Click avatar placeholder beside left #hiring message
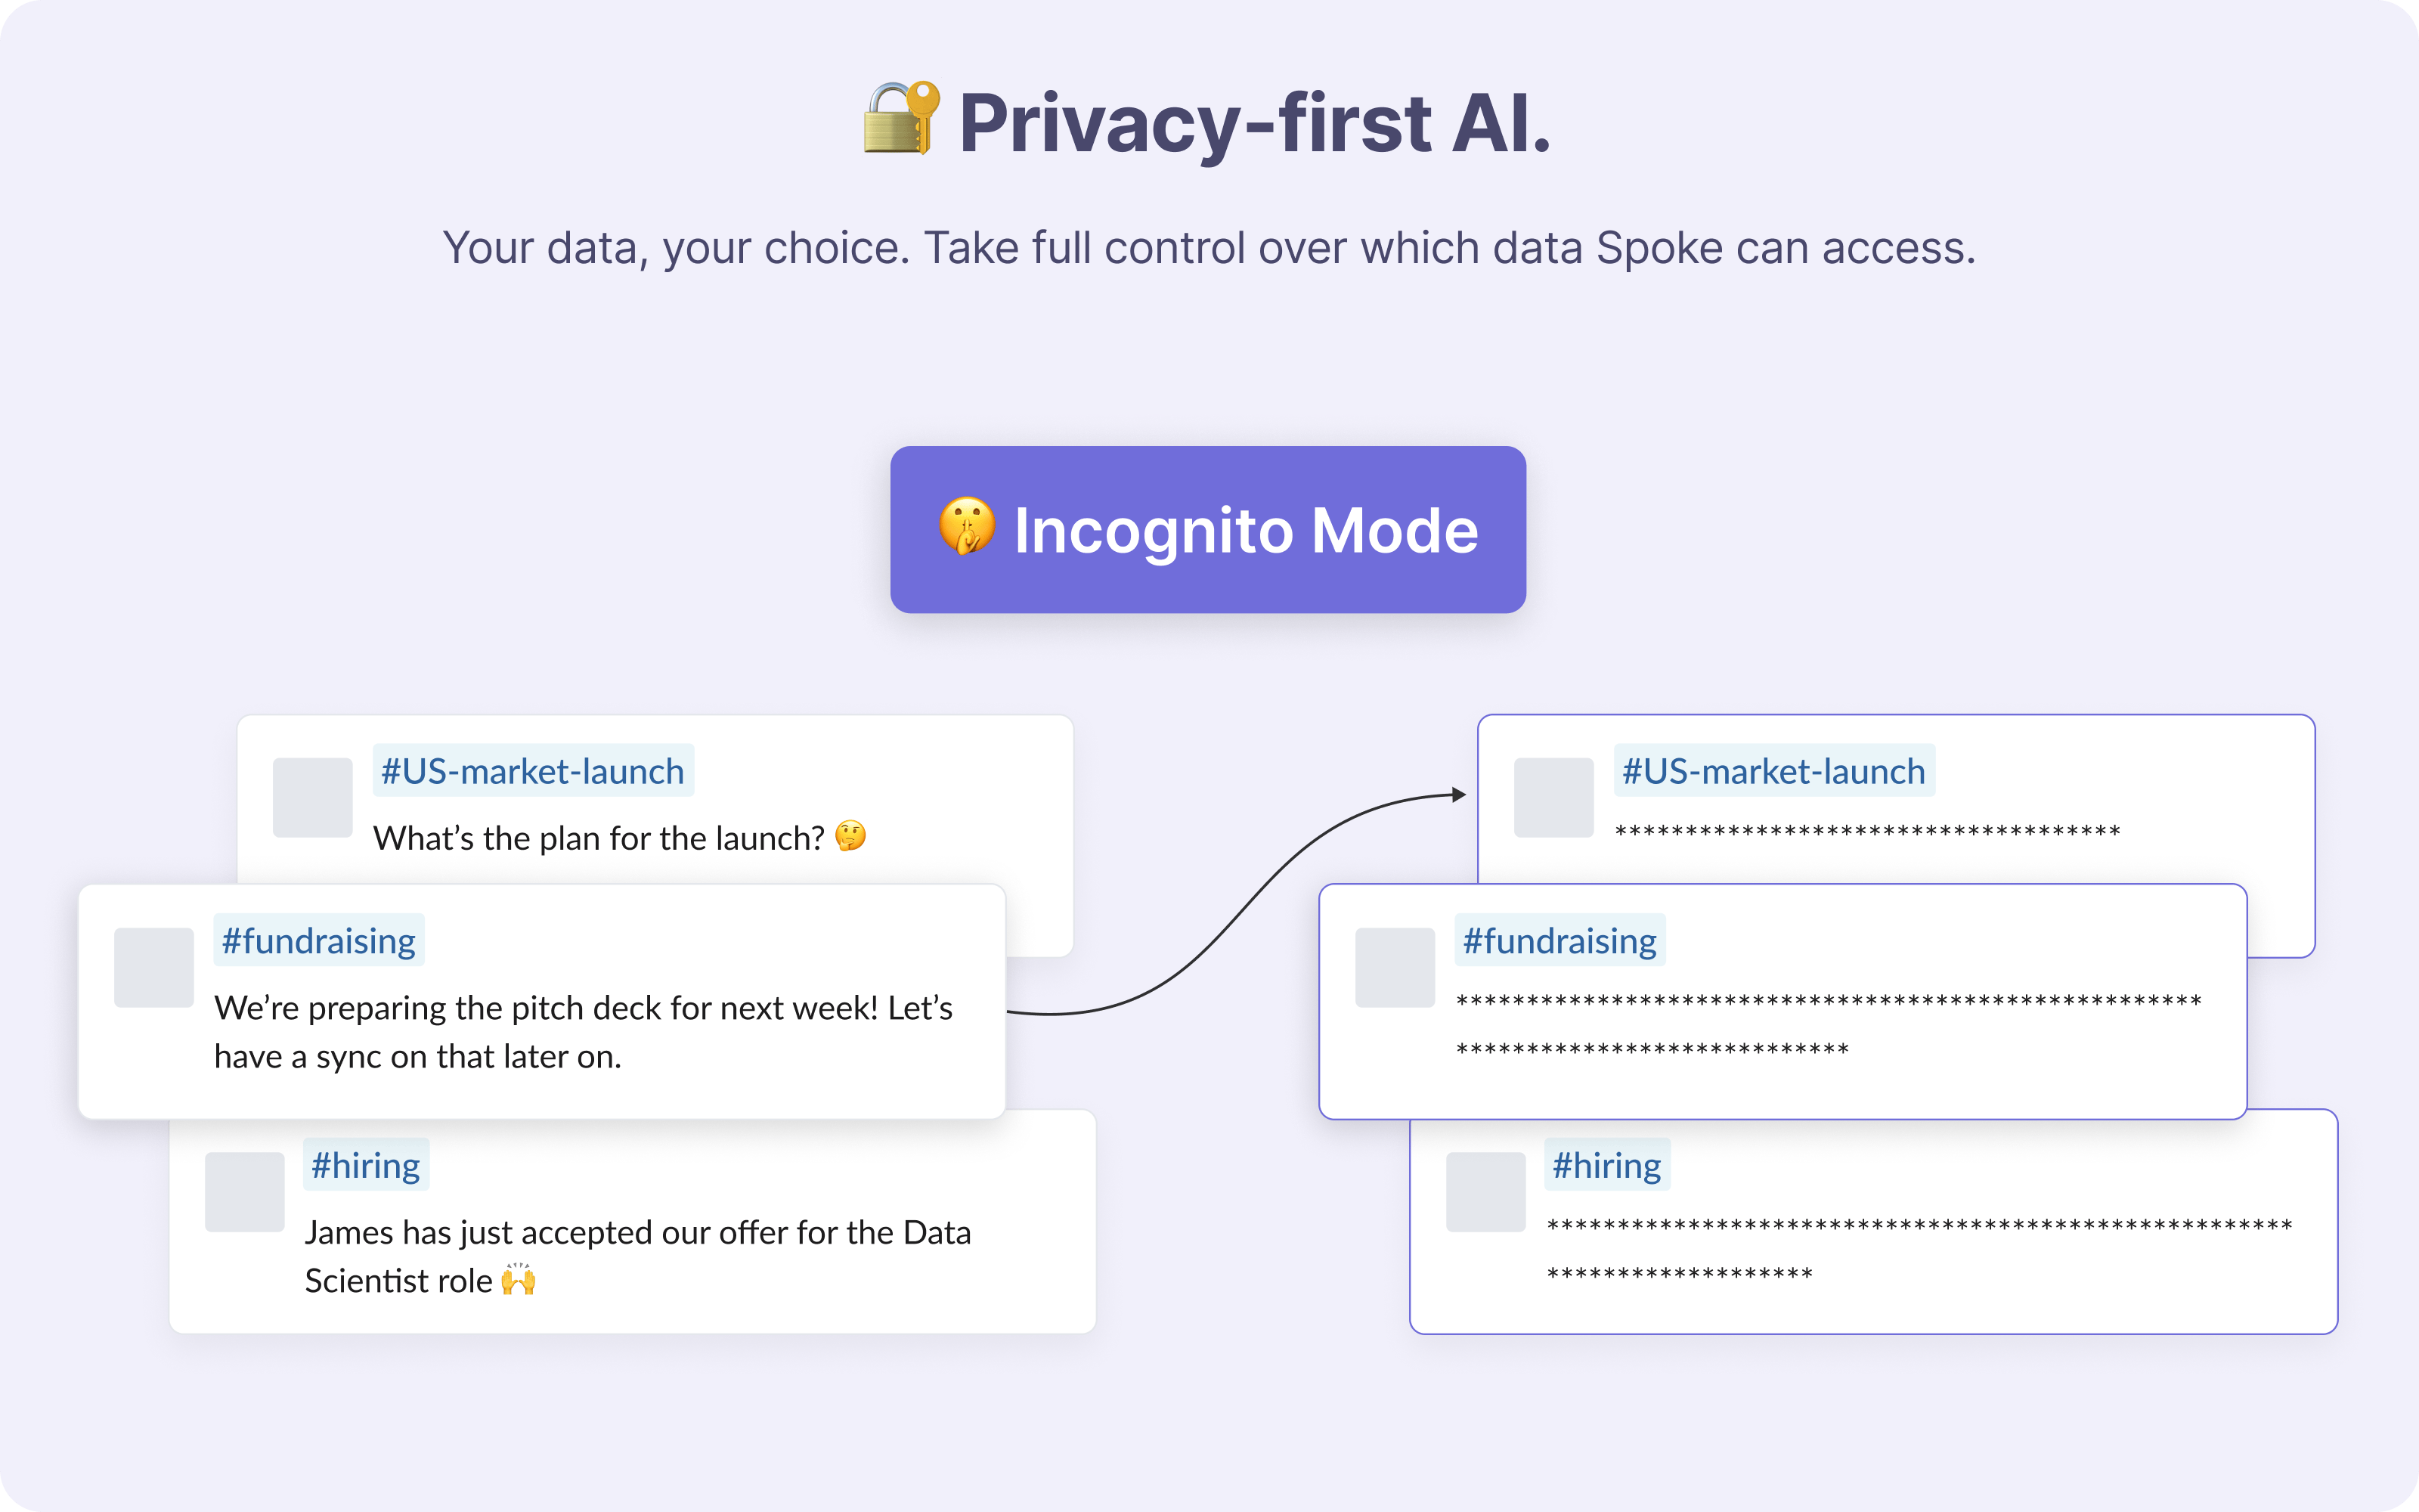Viewport: 2419px width, 1512px height. tap(245, 1192)
